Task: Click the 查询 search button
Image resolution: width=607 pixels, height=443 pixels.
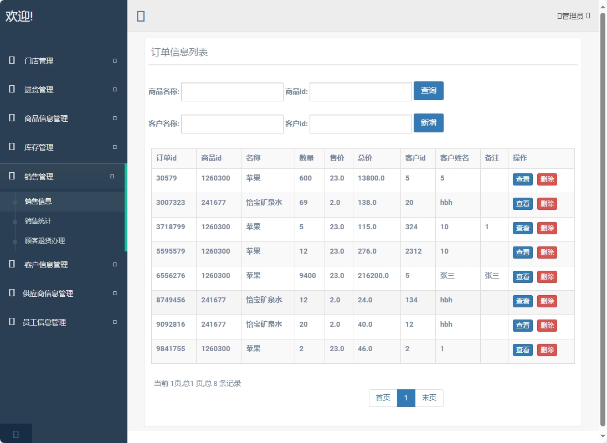Action: click(429, 91)
